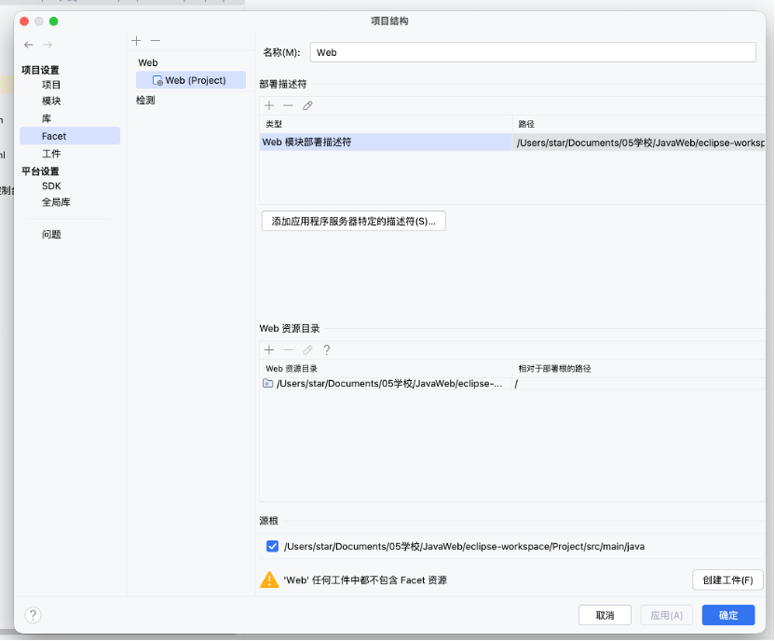Open 模块 in project settings sidebar
This screenshot has height=641, width=775.
[51, 101]
